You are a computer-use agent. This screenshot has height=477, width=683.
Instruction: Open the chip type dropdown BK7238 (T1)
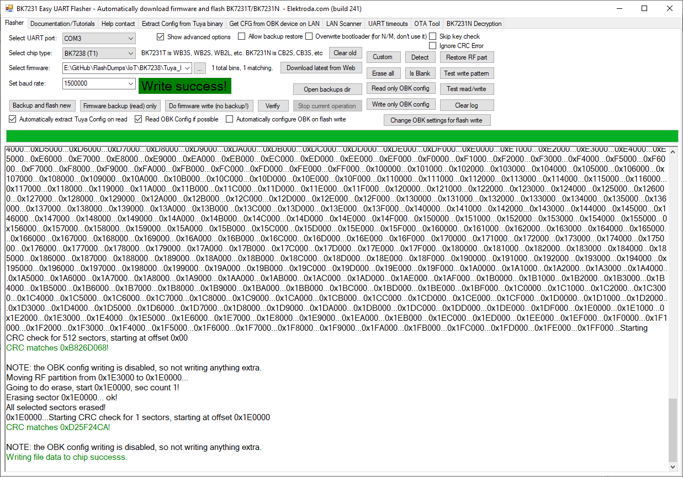tap(99, 54)
